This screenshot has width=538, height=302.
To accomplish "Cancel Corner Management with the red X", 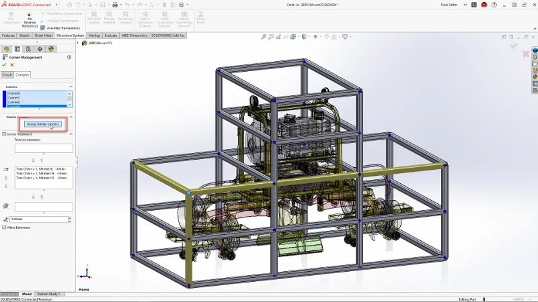I will pos(12,65).
